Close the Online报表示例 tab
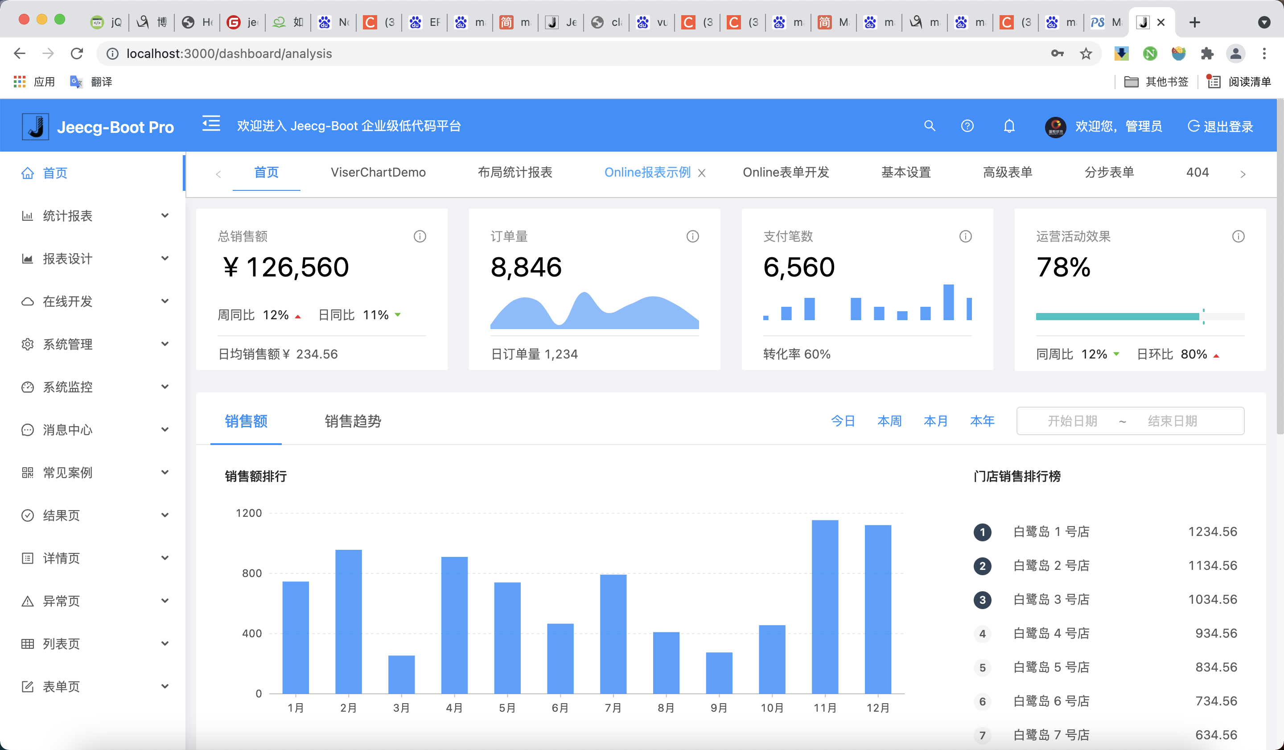This screenshot has height=750, width=1284. 702,173
